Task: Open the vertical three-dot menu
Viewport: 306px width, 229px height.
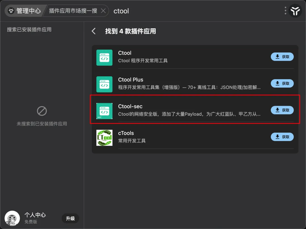Action: (285, 11)
